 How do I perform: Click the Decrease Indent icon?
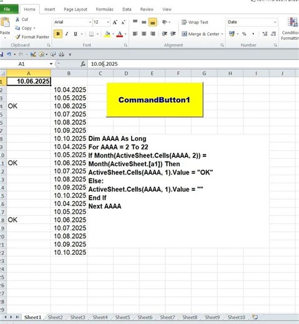[165, 34]
